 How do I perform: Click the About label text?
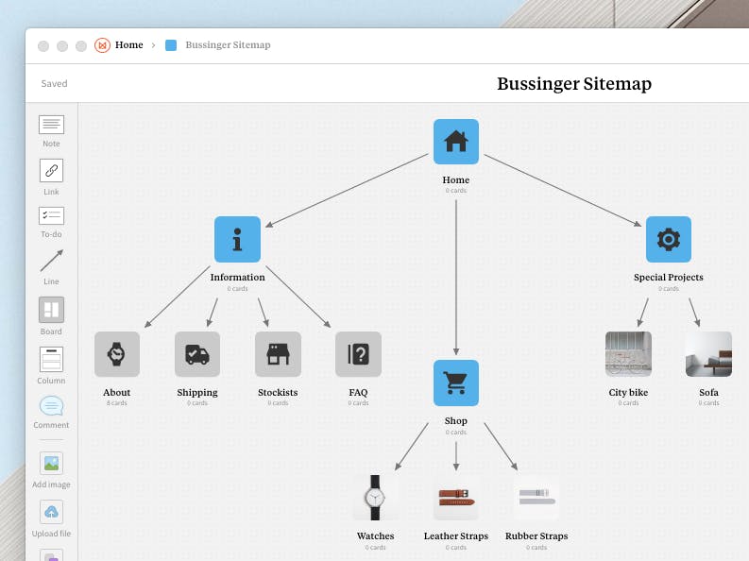coord(117,393)
